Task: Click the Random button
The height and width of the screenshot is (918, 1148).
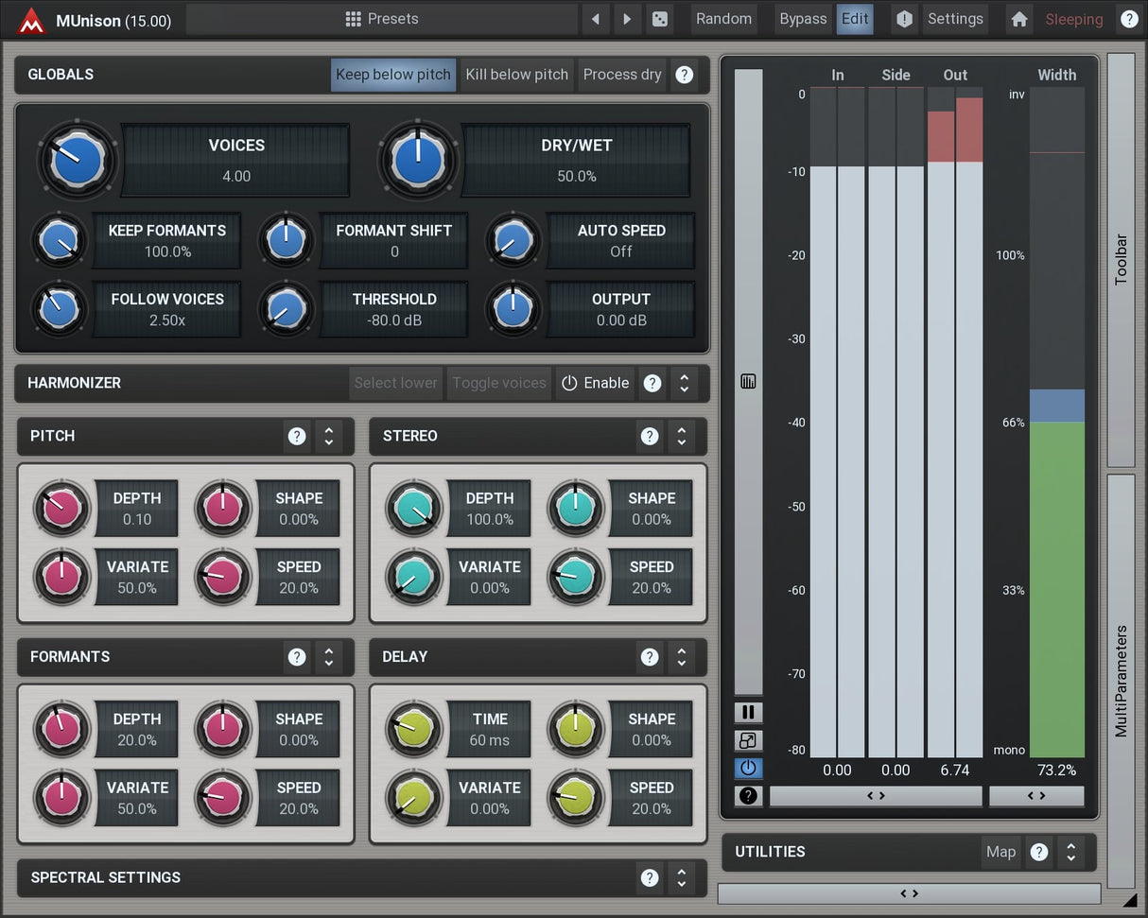Action: (x=723, y=19)
